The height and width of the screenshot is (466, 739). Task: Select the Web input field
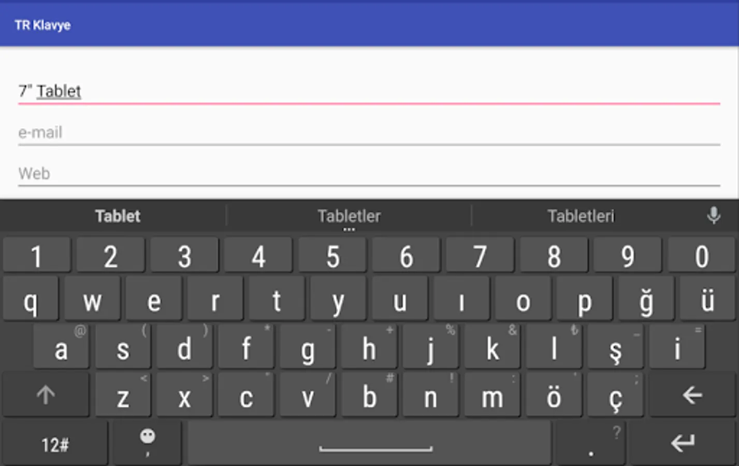tap(369, 173)
